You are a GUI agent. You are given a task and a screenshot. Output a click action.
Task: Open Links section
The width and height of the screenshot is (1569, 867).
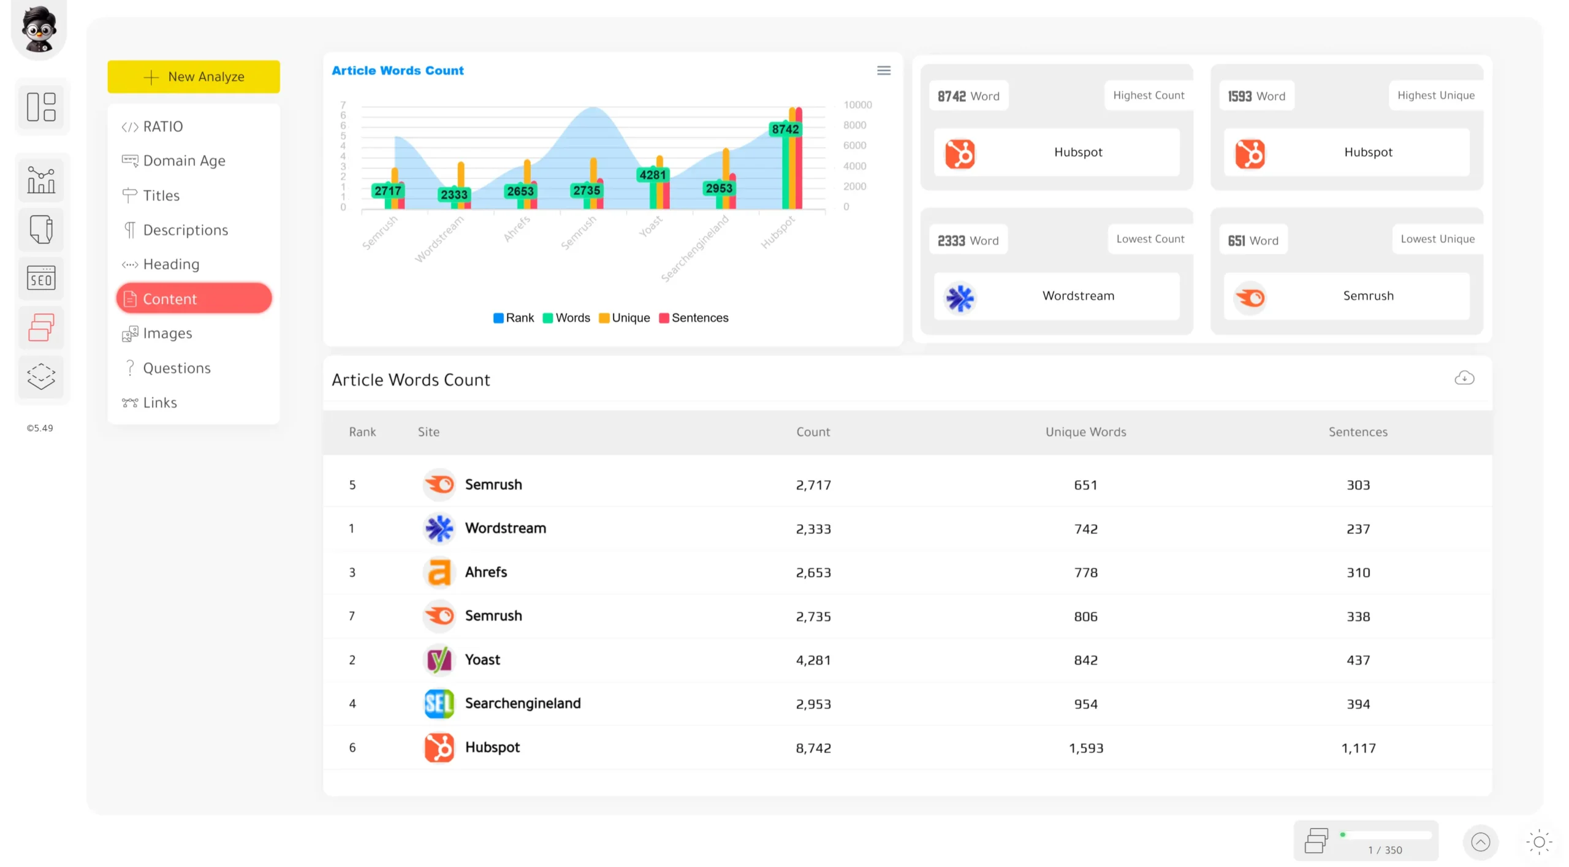pyautogui.click(x=194, y=402)
